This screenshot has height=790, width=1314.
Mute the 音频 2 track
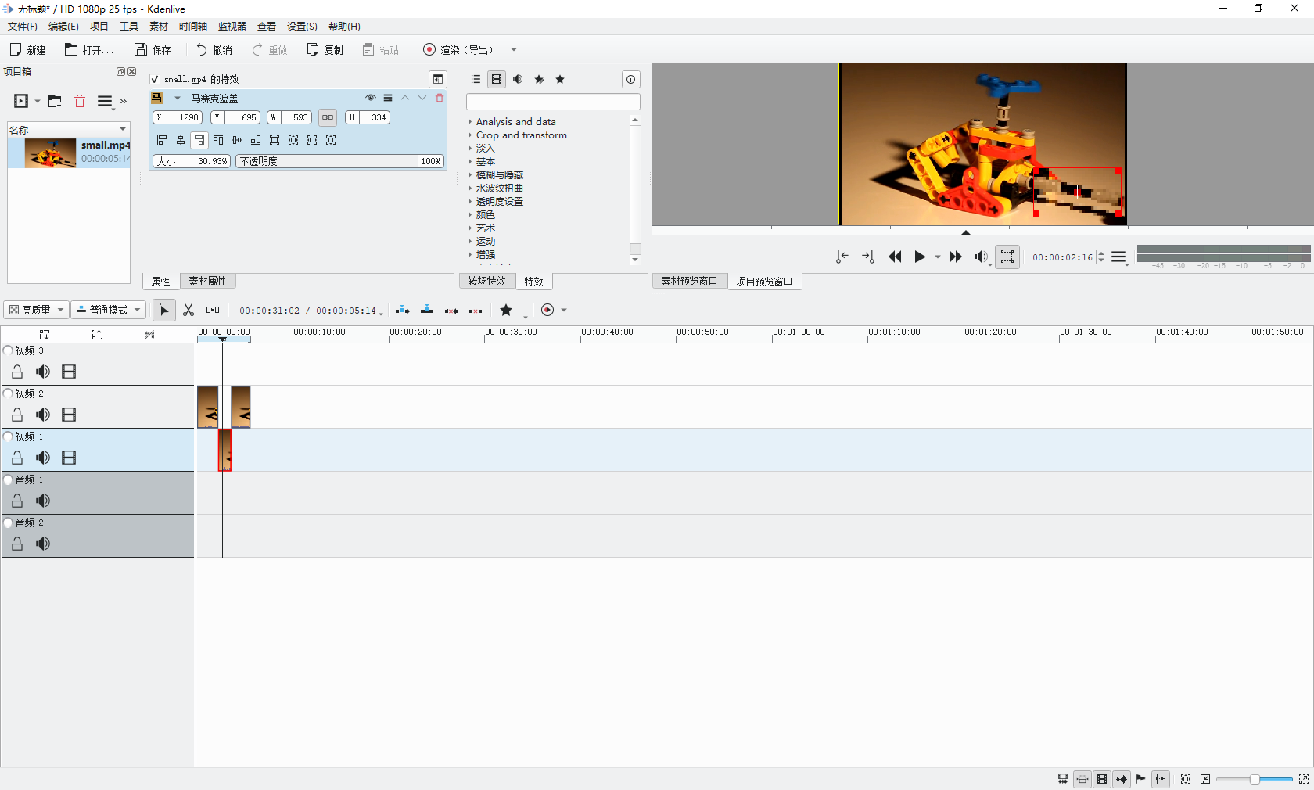[43, 544]
